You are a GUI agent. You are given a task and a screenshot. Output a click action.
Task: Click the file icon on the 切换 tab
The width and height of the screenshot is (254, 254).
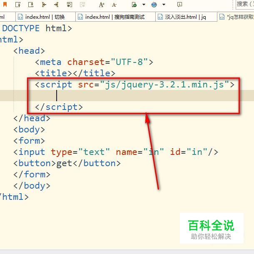[20, 17]
